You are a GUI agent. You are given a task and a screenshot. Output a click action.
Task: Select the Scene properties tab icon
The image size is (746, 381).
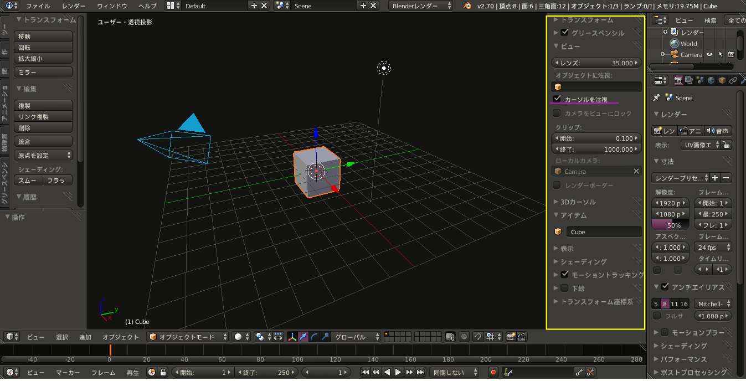700,80
